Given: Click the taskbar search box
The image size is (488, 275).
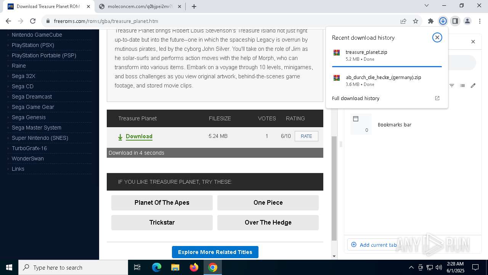Looking at the screenshot, I should pos(73,267).
